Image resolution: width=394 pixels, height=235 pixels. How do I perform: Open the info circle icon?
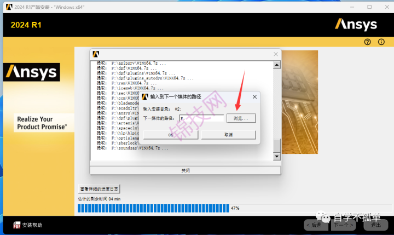pos(381,42)
